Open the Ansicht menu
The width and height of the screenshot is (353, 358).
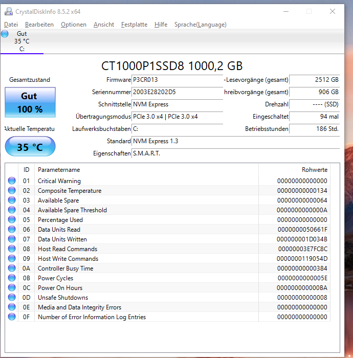[x=104, y=25]
